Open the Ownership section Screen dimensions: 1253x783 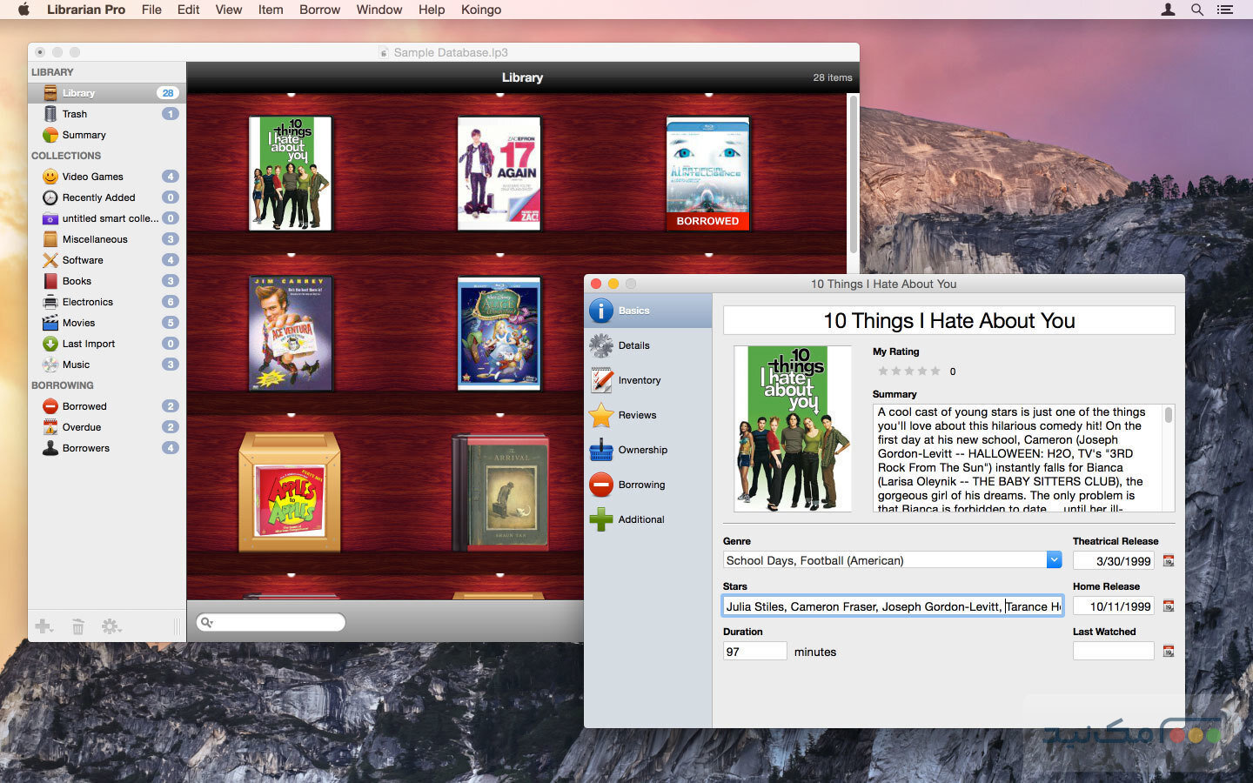point(642,450)
